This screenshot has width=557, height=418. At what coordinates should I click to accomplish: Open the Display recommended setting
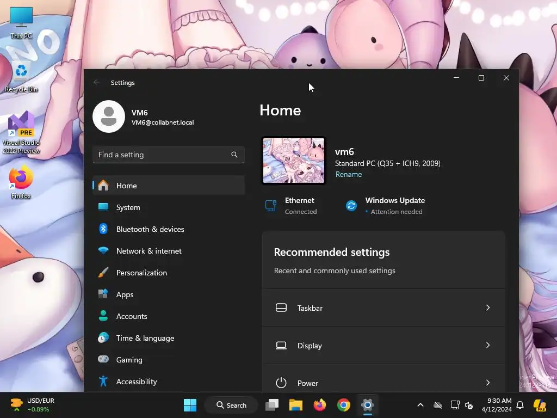pos(383,345)
